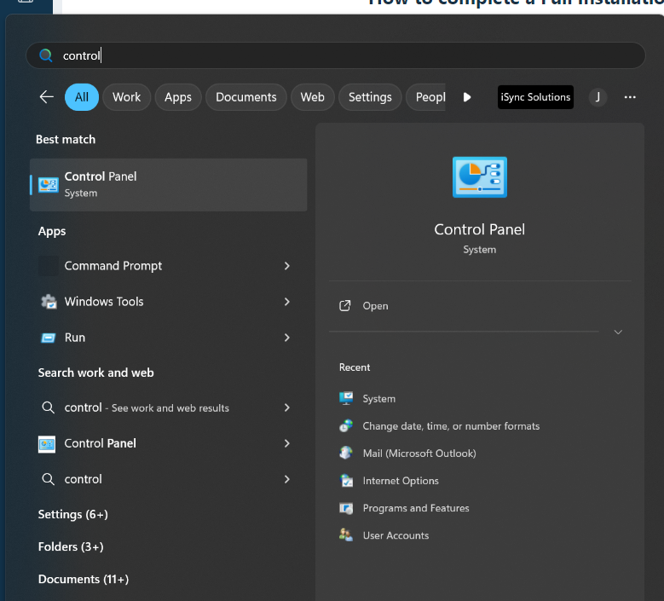
Task: Click the iSync Solutions organization button
Action: (x=535, y=97)
